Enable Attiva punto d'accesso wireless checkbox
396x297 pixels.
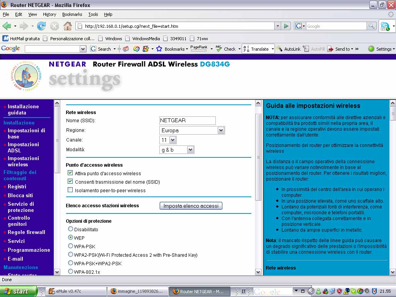[x=70, y=173]
